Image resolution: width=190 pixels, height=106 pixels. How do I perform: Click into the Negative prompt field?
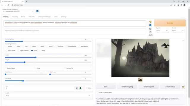75,32
